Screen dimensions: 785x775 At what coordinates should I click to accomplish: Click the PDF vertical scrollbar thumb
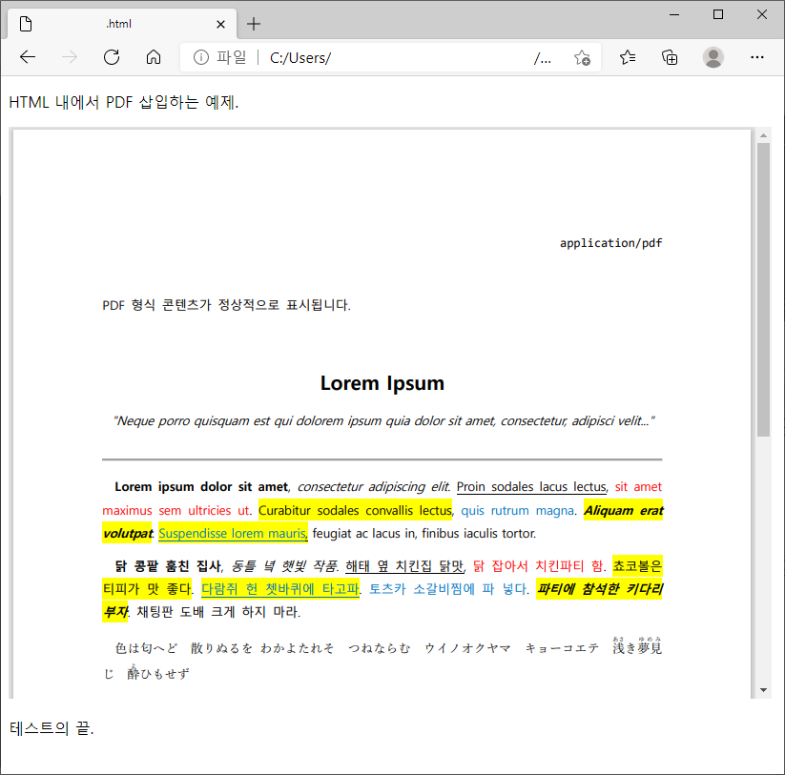tap(763, 290)
